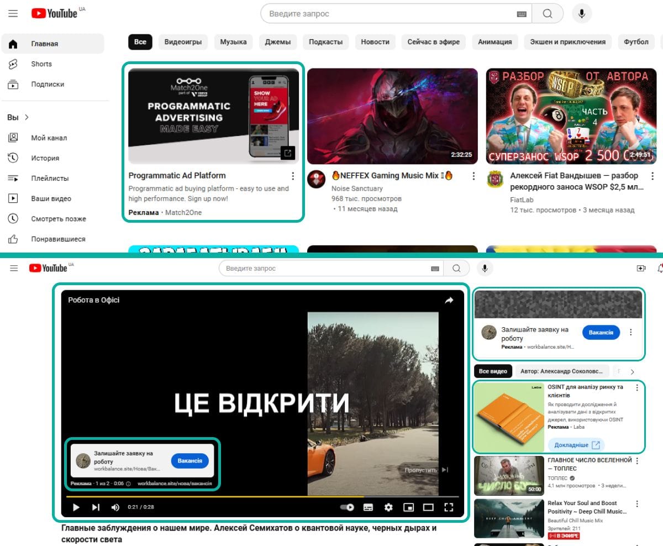The width and height of the screenshot is (663, 546).
Task: Click the Докладніше button on the OSINT ad
Action: 576,445
